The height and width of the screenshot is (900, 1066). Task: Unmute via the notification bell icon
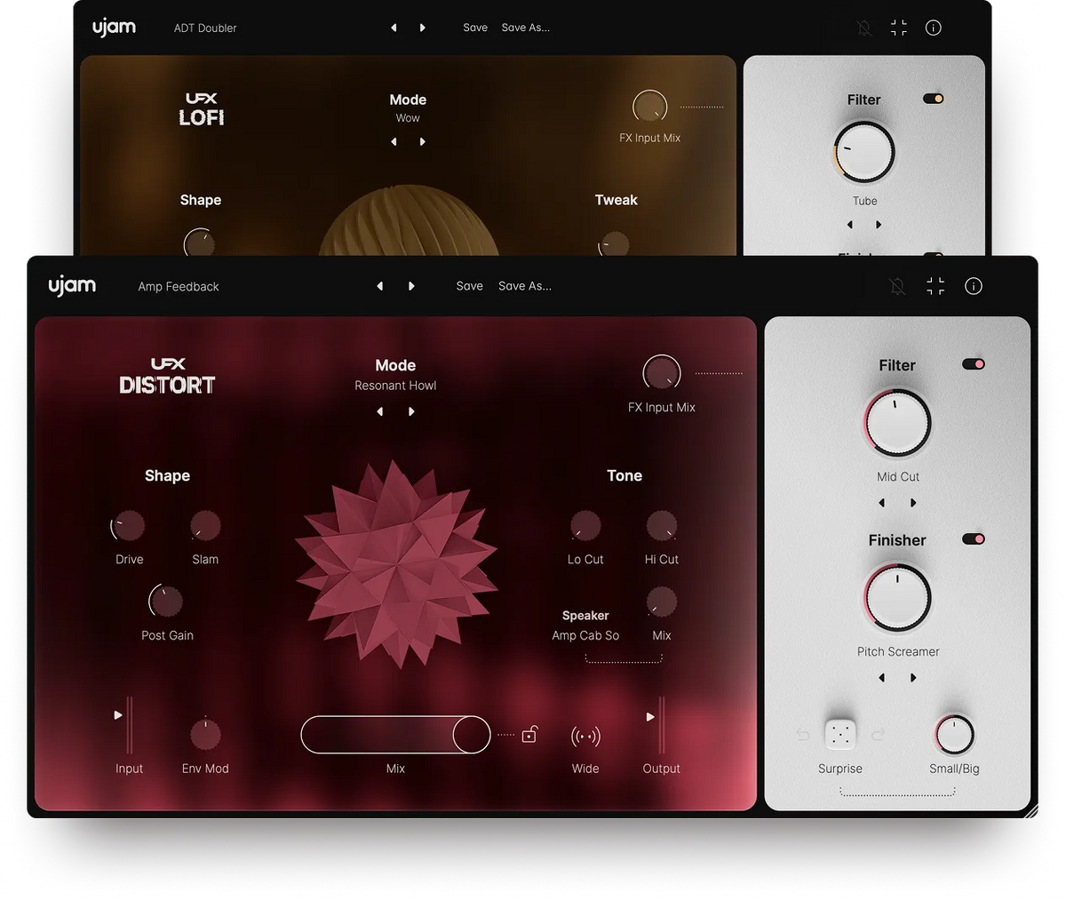(x=897, y=286)
